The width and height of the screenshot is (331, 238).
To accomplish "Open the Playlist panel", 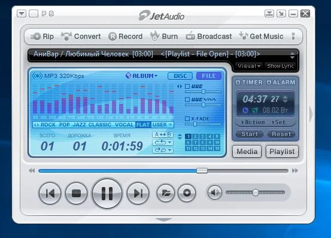I will (282, 152).
